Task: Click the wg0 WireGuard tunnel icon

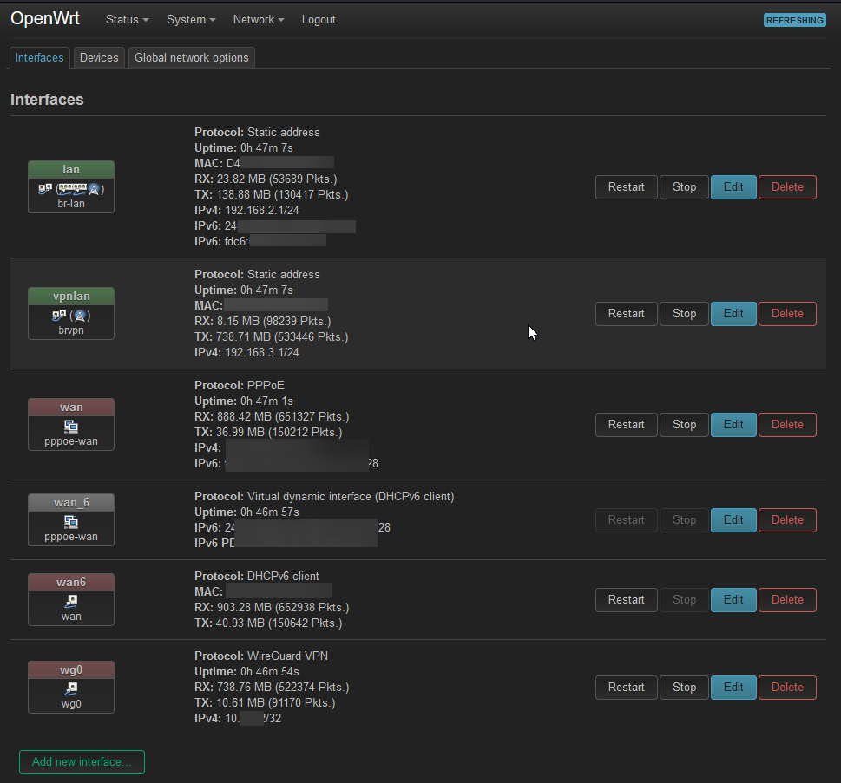Action: pos(71,689)
